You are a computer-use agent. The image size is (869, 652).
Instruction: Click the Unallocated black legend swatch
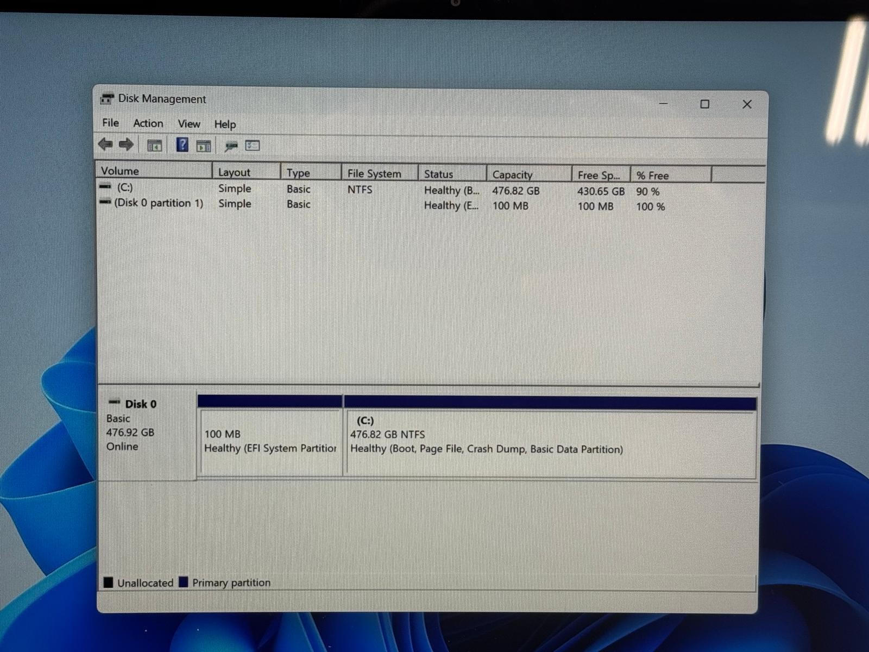[x=108, y=582]
